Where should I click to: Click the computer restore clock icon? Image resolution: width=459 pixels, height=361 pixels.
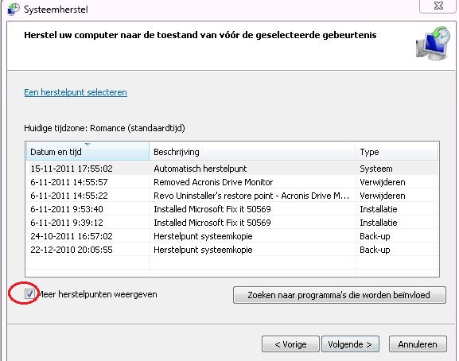point(433,43)
